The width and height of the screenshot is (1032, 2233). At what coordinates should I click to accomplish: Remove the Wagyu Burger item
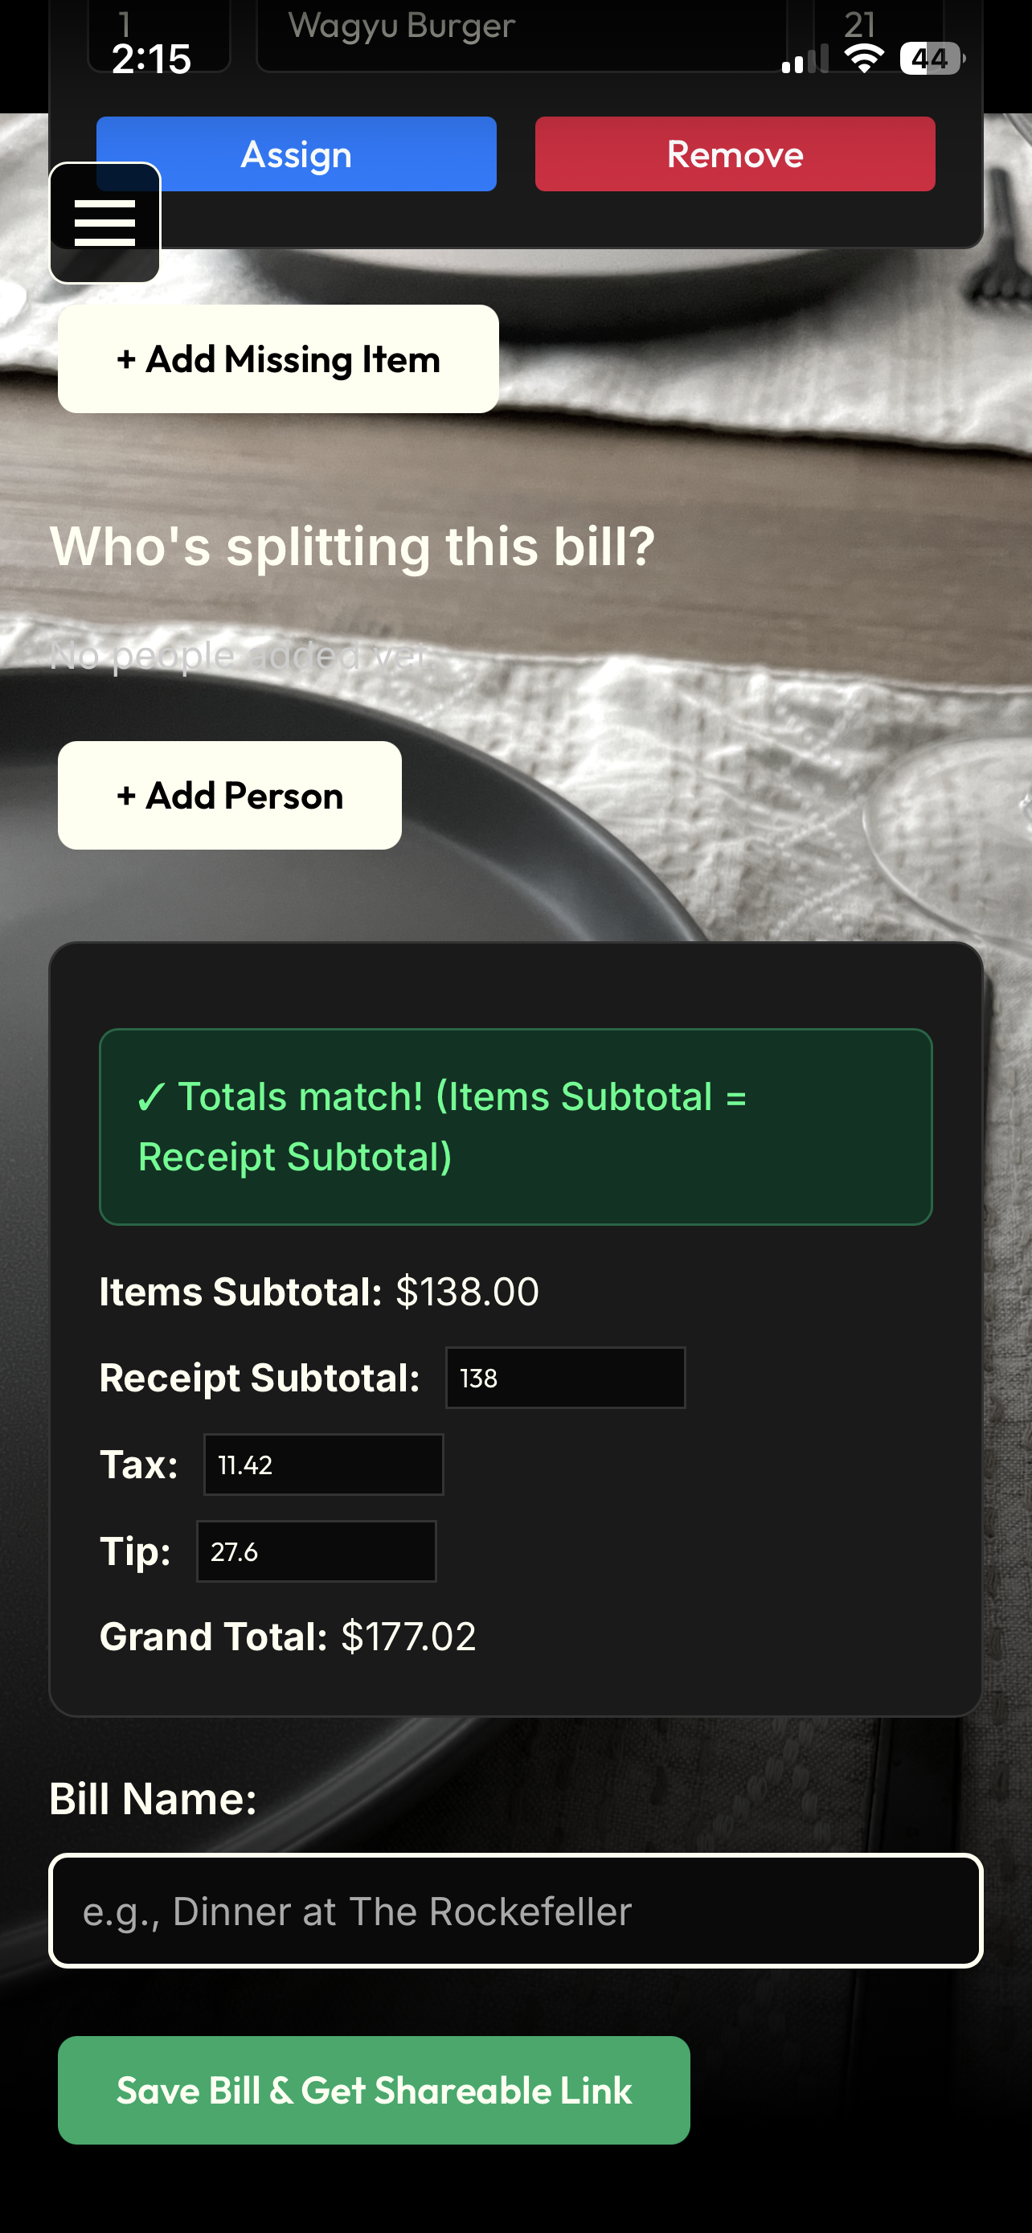pyautogui.click(x=734, y=154)
